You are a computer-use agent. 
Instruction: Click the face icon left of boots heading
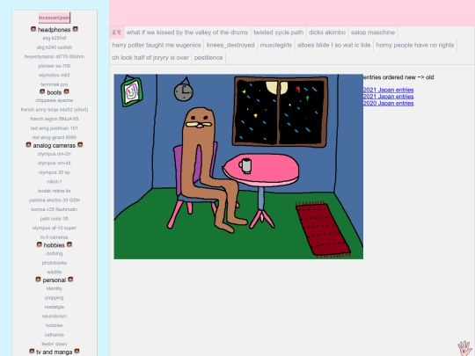pos(42,91)
